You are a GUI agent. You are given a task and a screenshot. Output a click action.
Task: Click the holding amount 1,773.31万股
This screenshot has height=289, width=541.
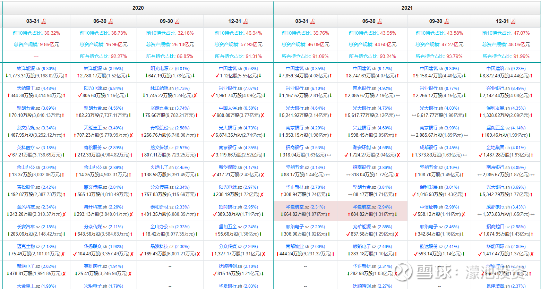(x=22, y=76)
